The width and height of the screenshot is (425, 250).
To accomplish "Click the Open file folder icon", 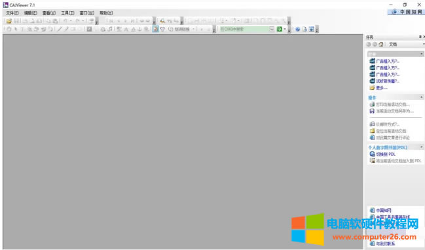I will pyautogui.click(x=9, y=21).
